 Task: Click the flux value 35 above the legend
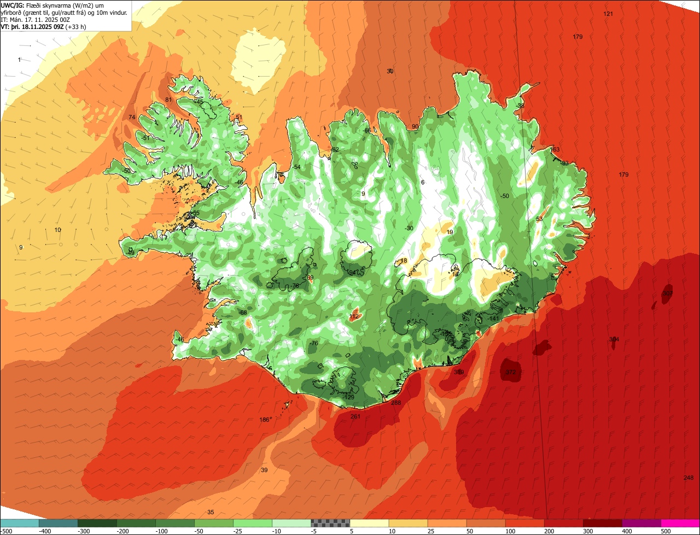tap(211, 512)
